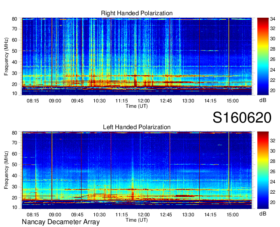Click the Left Handed Polarization spectrogram

pyautogui.click(x=137, y=170)
